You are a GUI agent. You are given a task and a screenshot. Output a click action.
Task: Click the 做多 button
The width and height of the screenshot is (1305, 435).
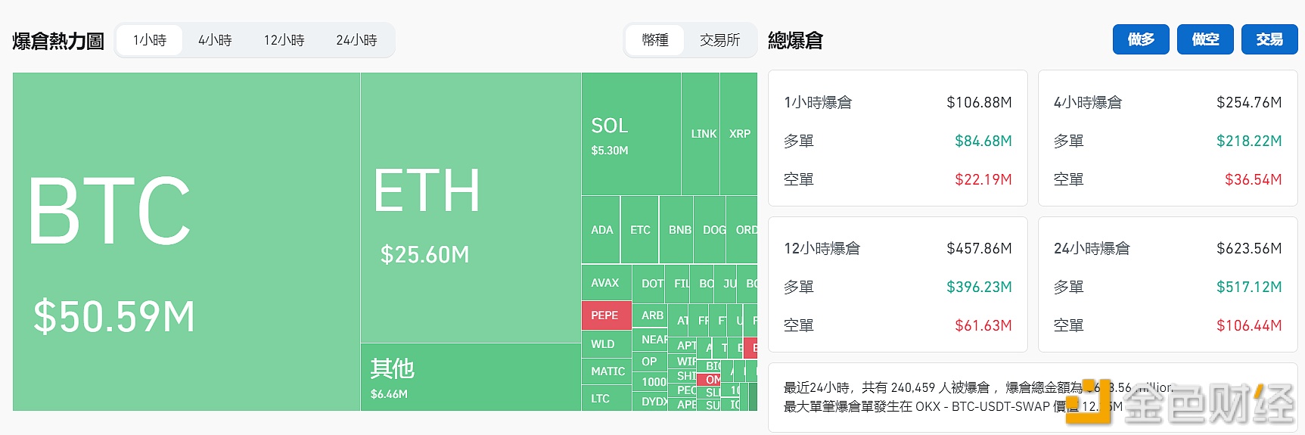[x=1141, y=39]
